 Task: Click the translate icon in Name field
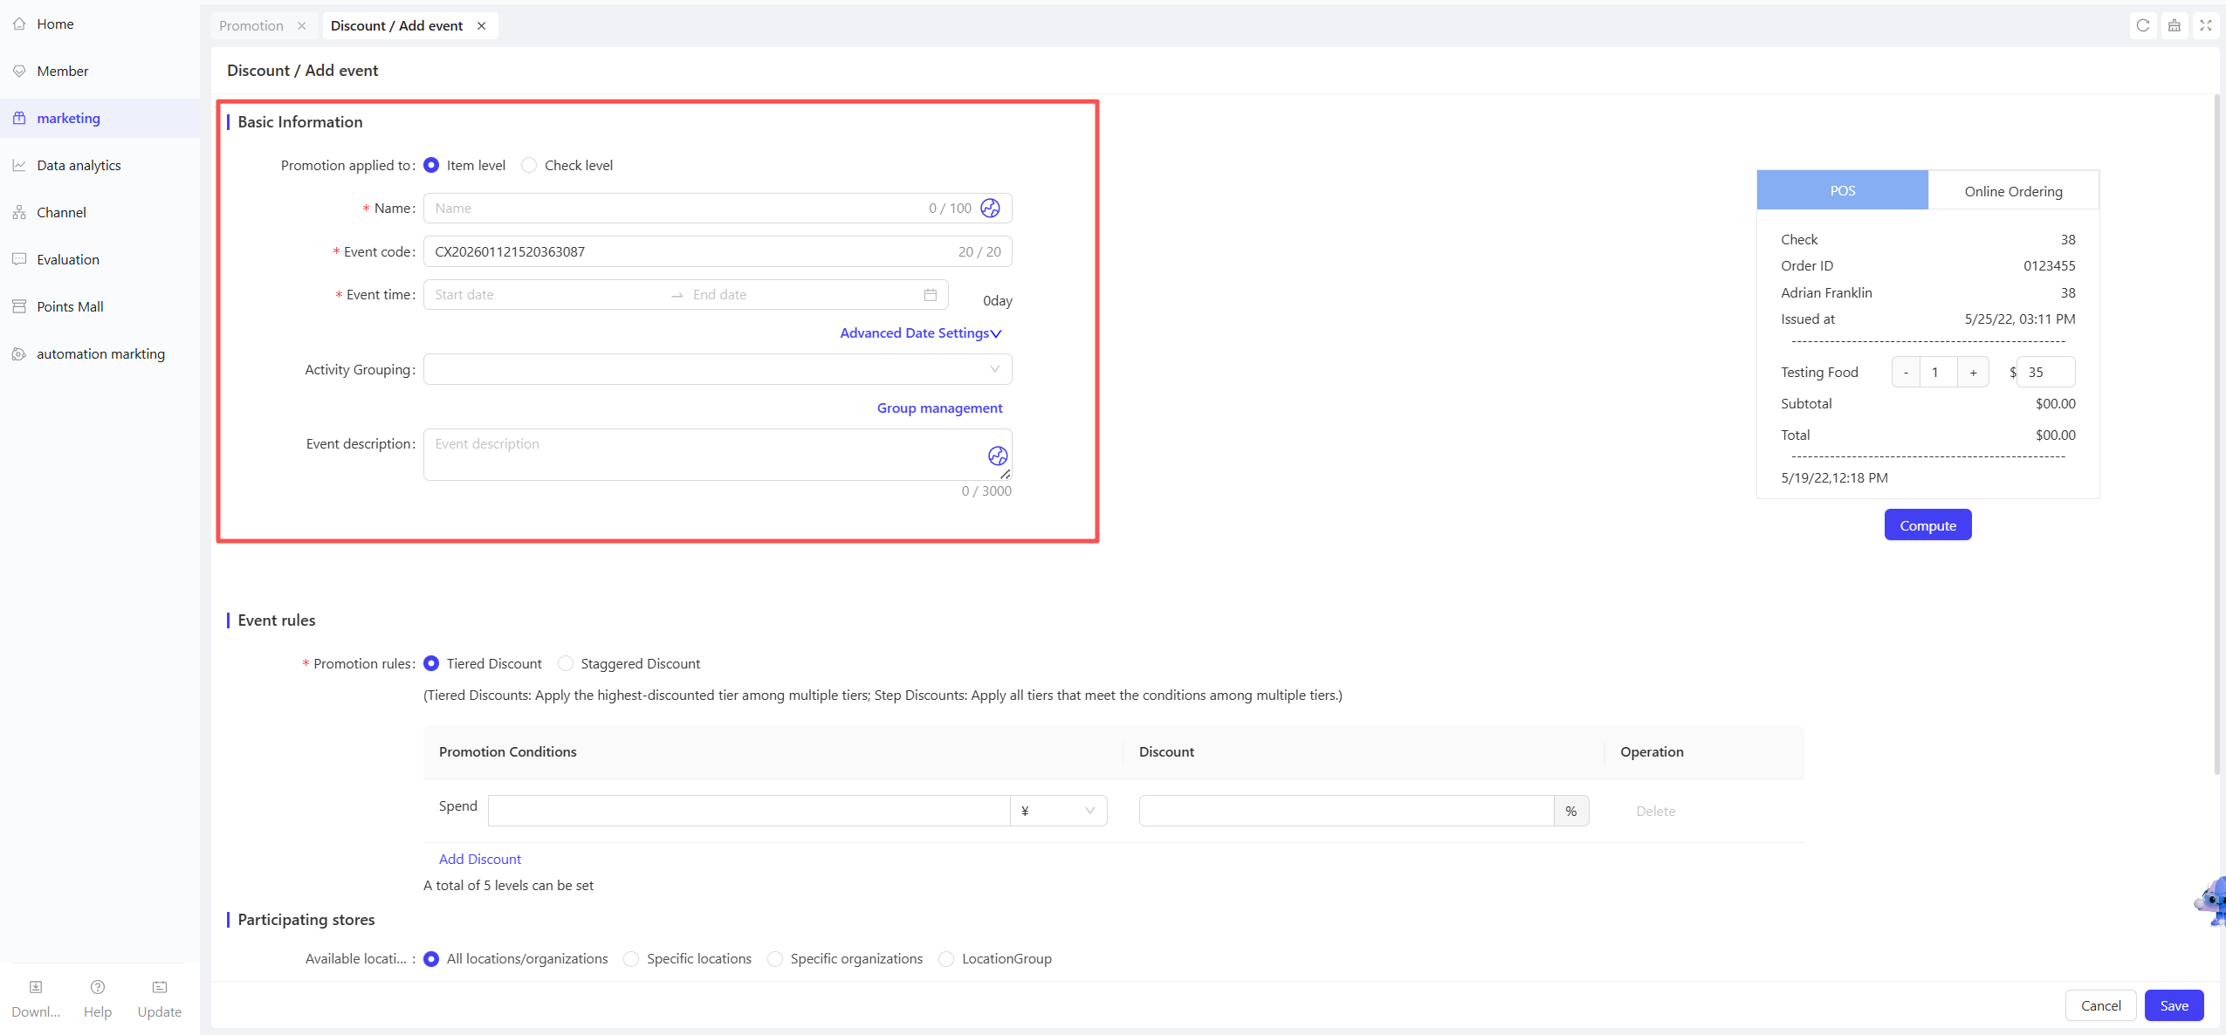(990, 208)
